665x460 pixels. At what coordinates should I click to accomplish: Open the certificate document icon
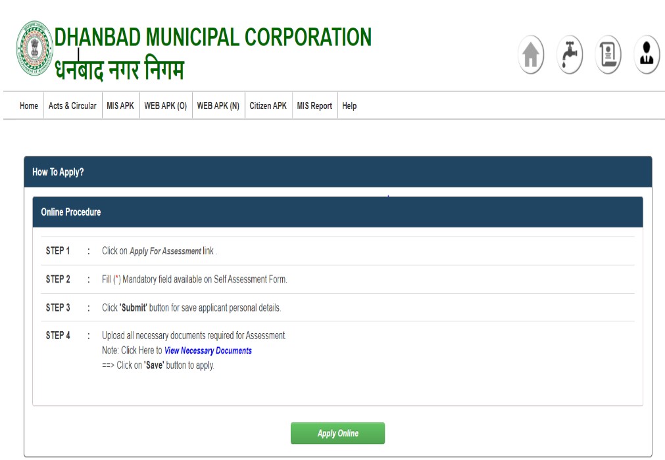tap(607, 55)
